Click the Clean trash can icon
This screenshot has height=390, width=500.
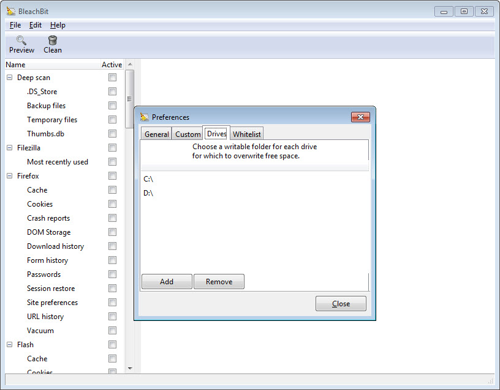tap(53, 40)
